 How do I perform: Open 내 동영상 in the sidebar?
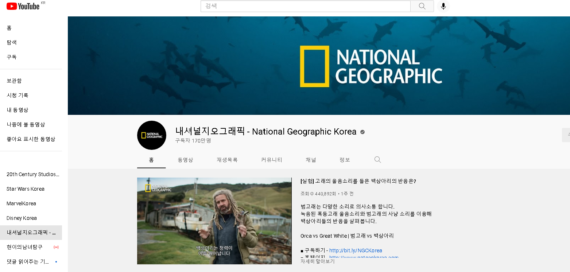pyautogui.click(x=31, y=110)
